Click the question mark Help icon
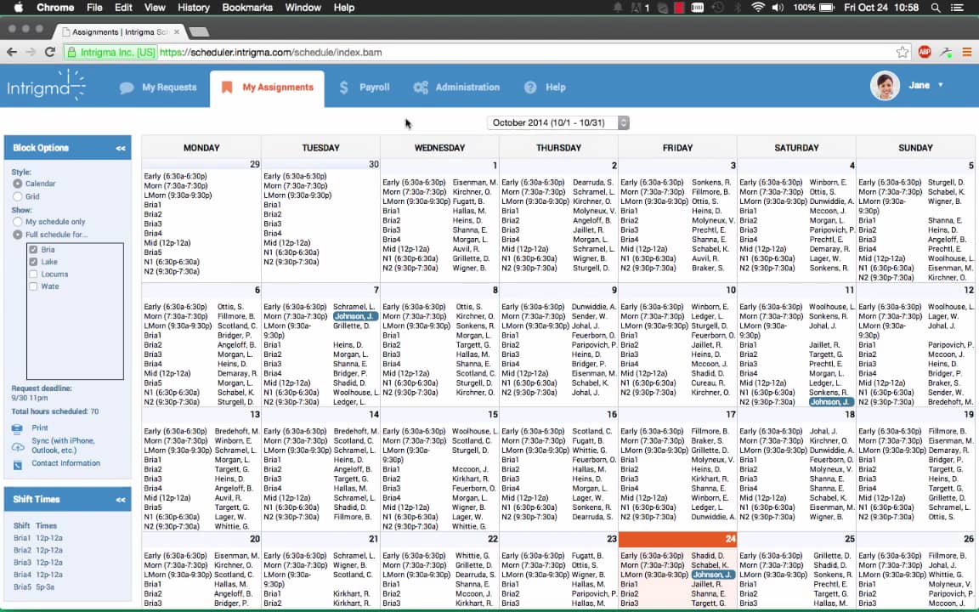This screenshot has width=979, height=612. (x=530, y=88)
